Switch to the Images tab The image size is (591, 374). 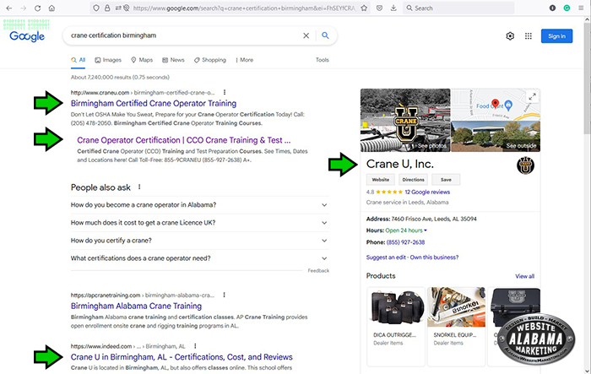point(108,60)
